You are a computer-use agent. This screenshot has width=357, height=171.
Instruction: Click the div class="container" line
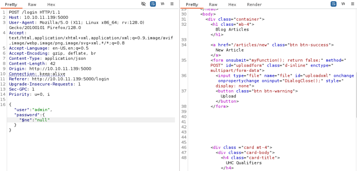tap(235, 19)
